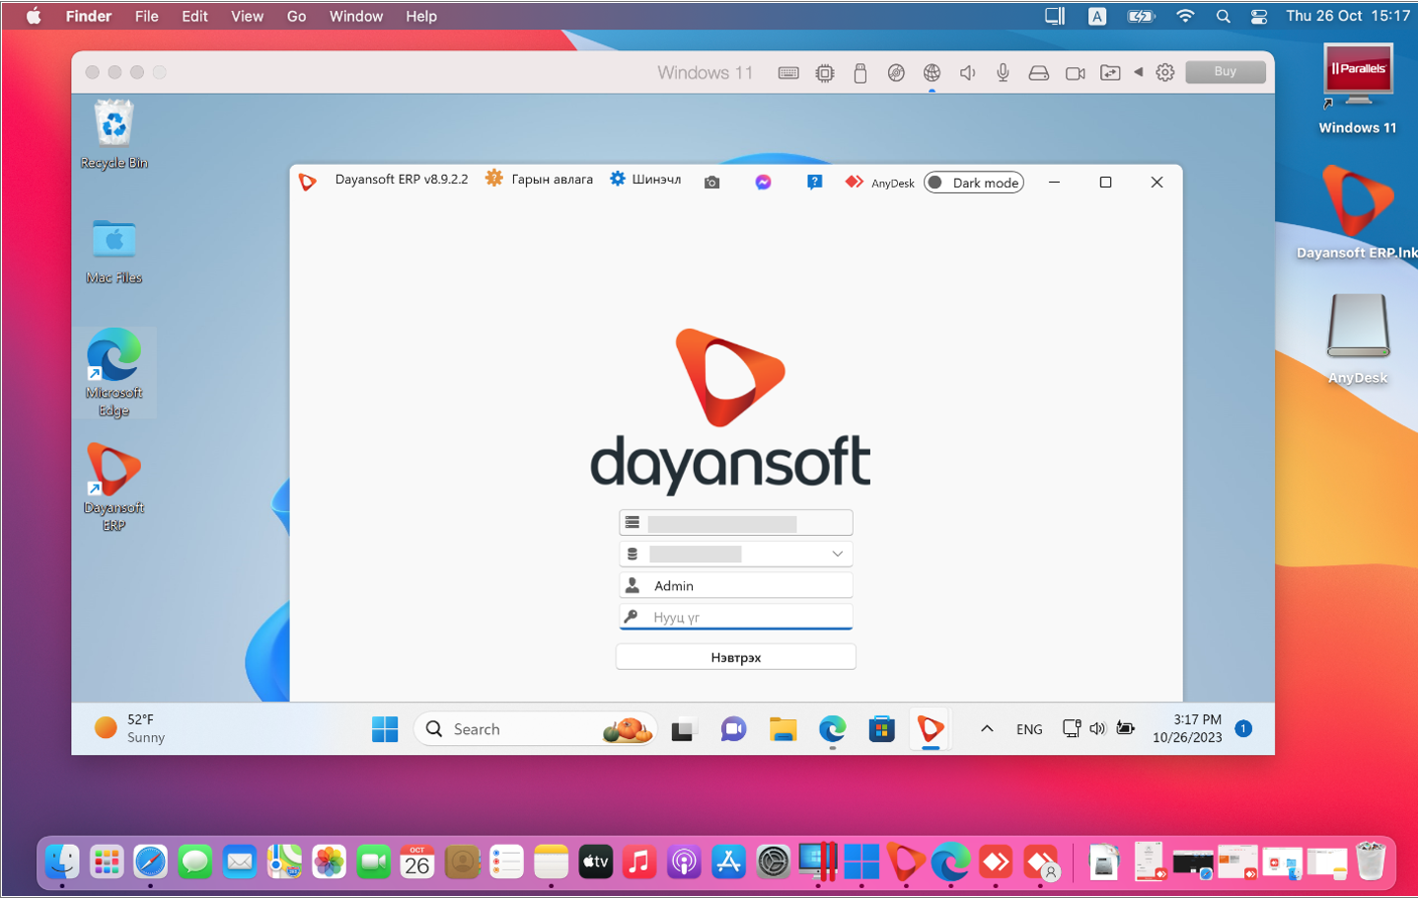Click the Parallels microphone icon
This screenshot has height=898, width=1418.
click(x=1003, y=73)
